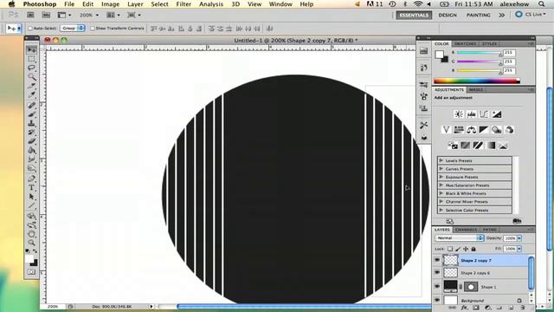Add an Exposure adjustment
This screenshot has width=554, height=312.
coord(496,114)
